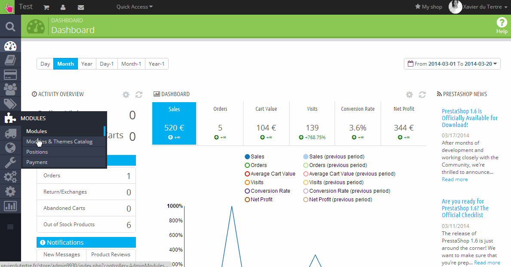Image resolution: width=511 pixels, height=267 pixels.
Task: Toggle Conversion Rate legend series
Action: click(268, 191)
